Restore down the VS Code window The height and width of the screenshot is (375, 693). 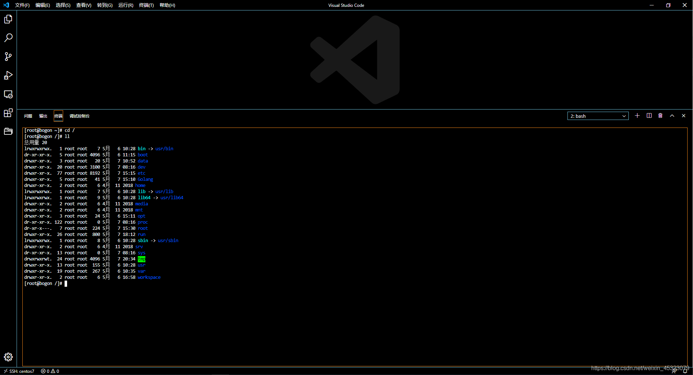(668, 5)
